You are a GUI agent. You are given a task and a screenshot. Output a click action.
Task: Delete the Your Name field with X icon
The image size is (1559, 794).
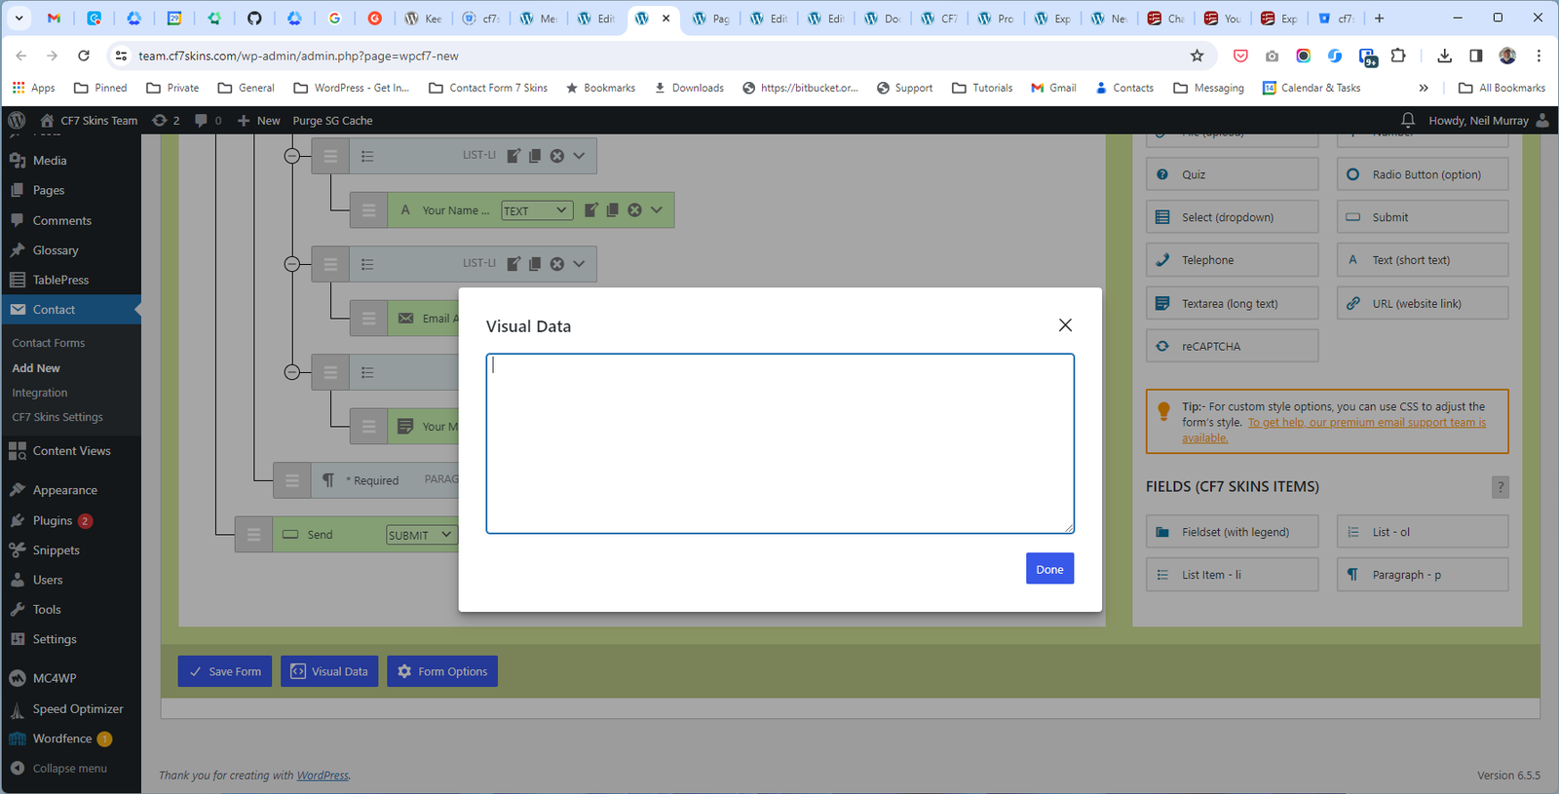(634, 210)
